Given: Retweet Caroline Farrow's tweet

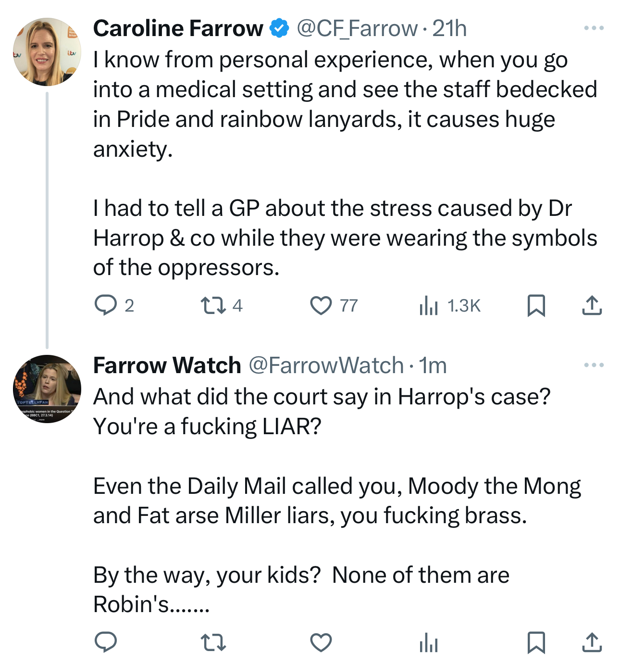Looking at the screenshot, I should [213, 305].
